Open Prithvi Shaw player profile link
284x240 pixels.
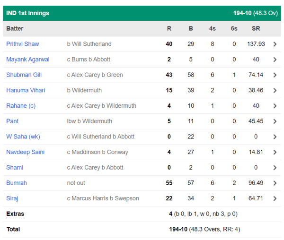(23, 44)
